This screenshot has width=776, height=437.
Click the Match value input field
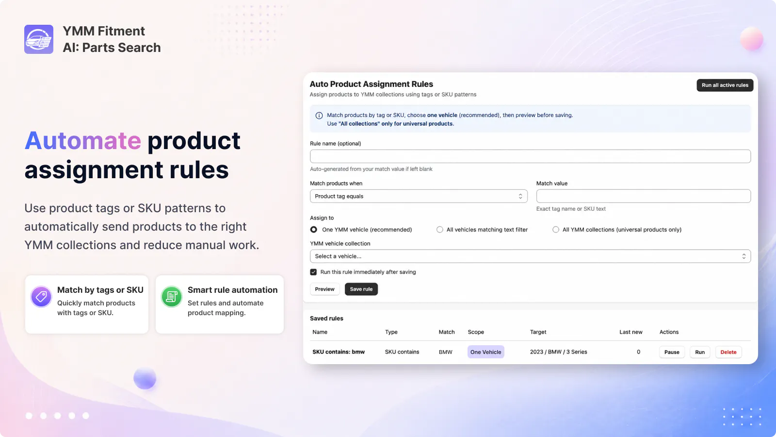644,196
